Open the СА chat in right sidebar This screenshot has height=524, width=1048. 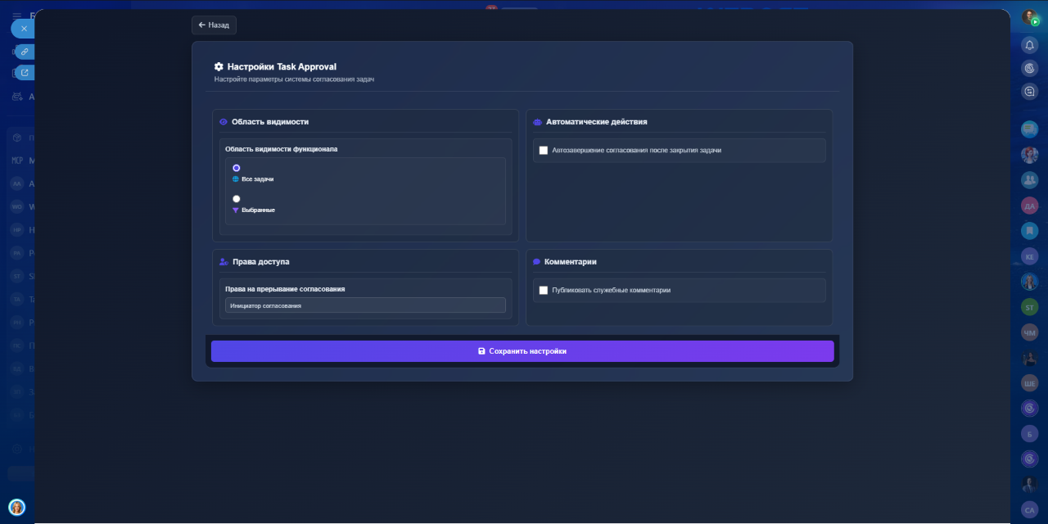(x=1030, y=509)
